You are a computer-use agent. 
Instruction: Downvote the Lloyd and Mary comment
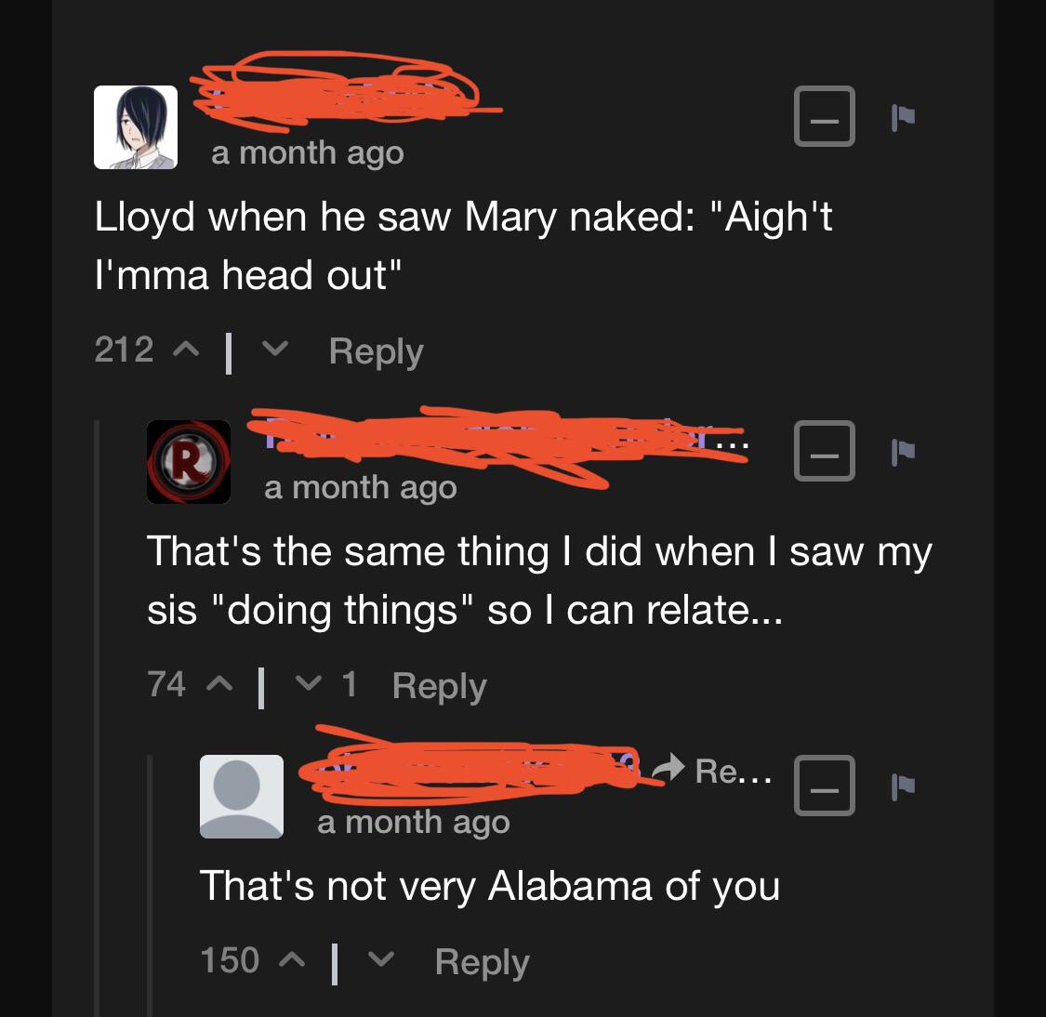click(x=273, y=350)
